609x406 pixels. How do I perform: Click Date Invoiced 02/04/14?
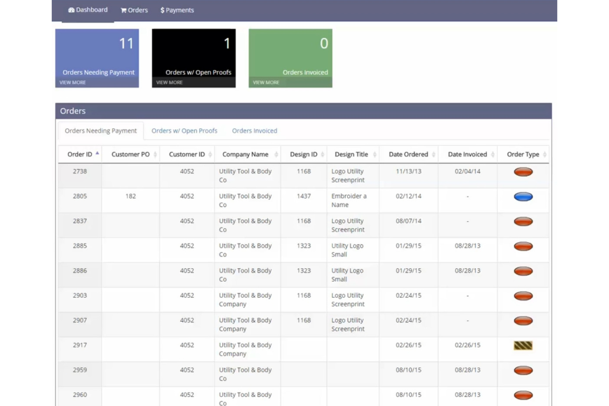467,172
